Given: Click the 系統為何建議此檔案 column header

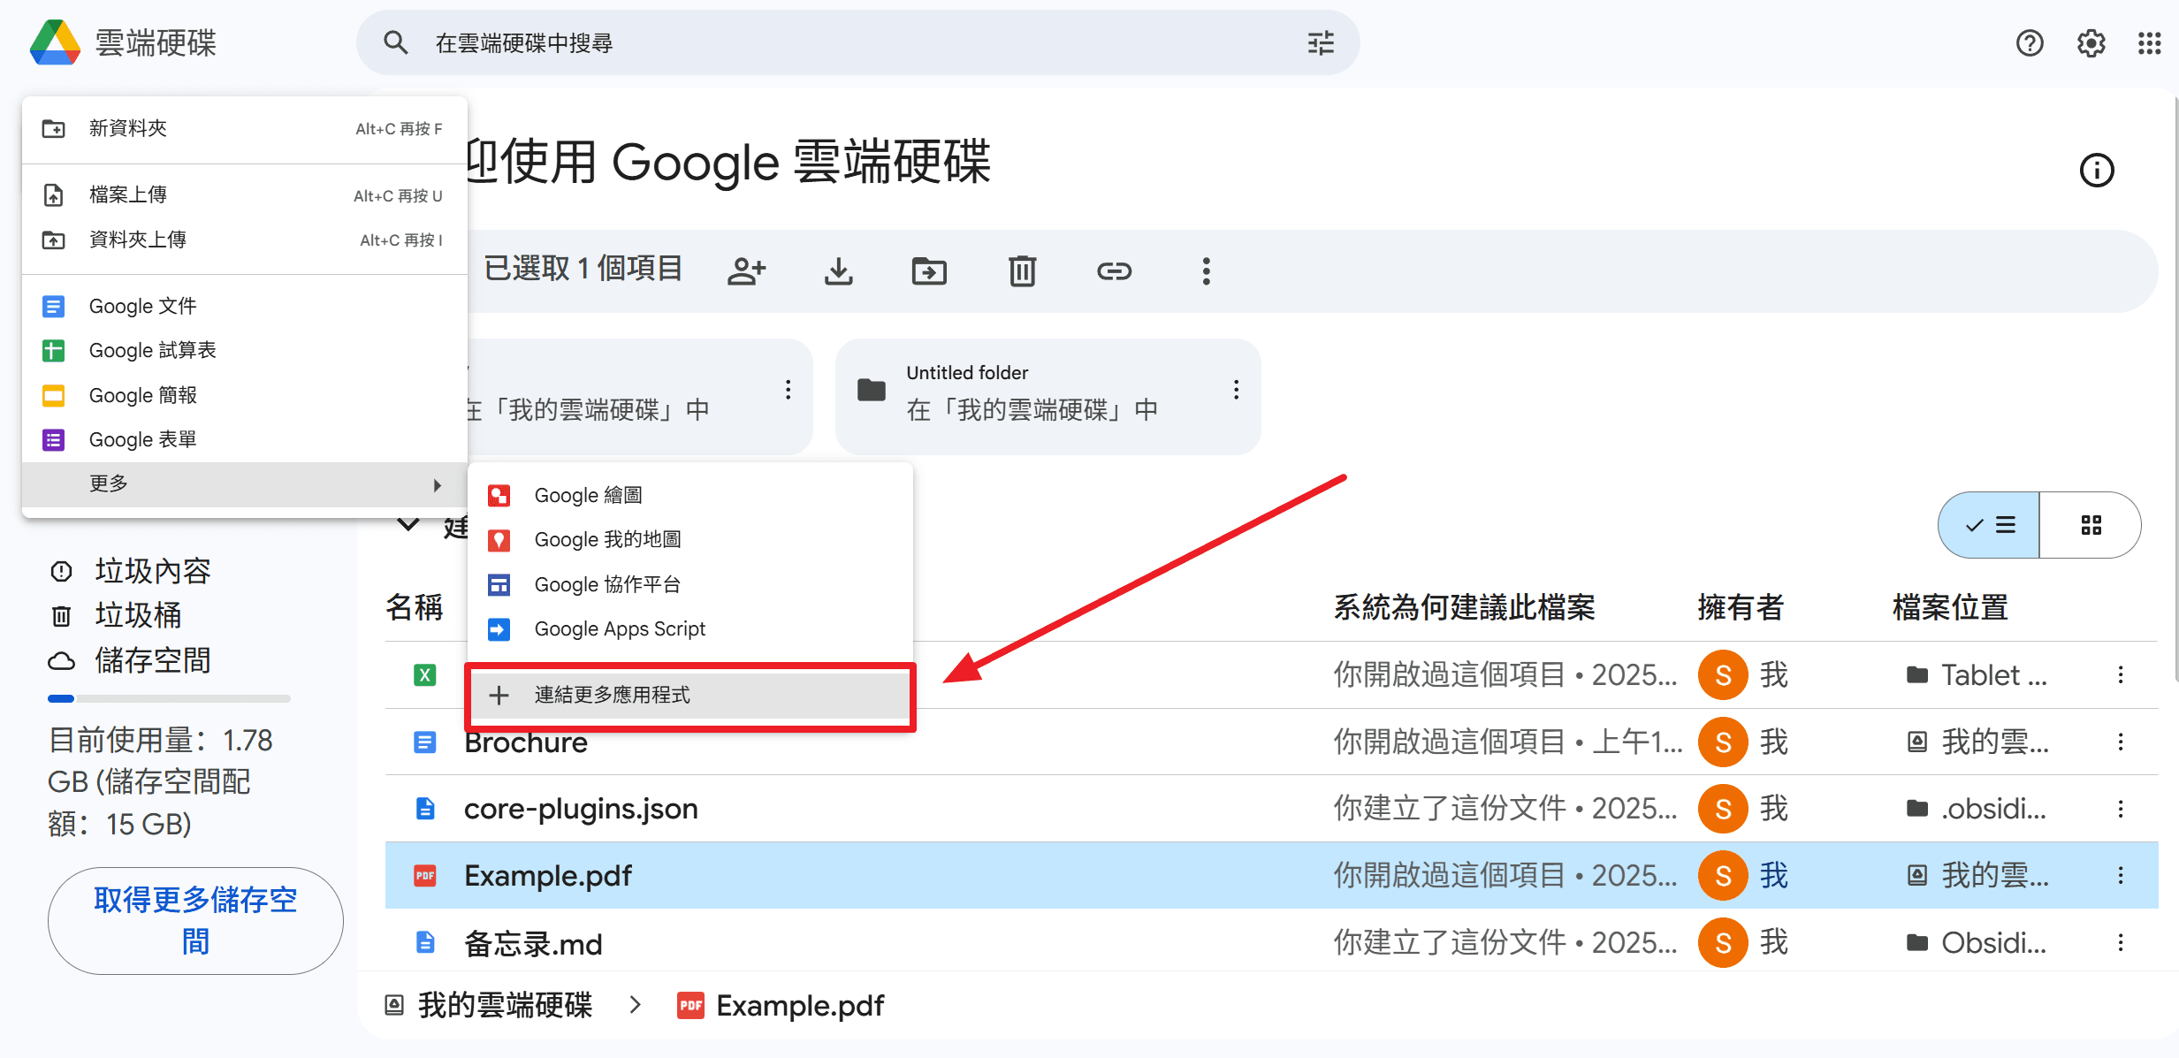Looking at the screenshot, I should pos(1464,607).
